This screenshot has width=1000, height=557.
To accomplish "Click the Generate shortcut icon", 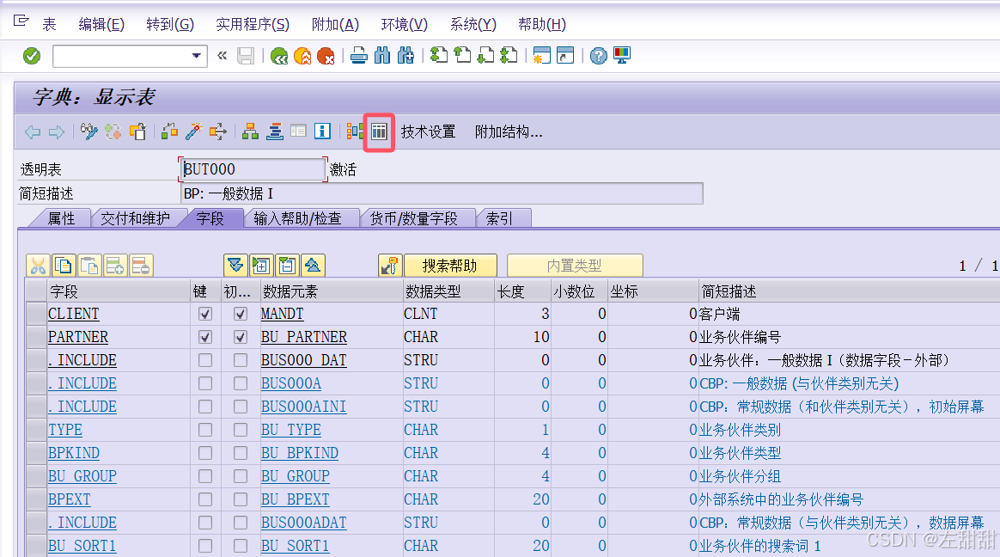I will tap(565, 56).
